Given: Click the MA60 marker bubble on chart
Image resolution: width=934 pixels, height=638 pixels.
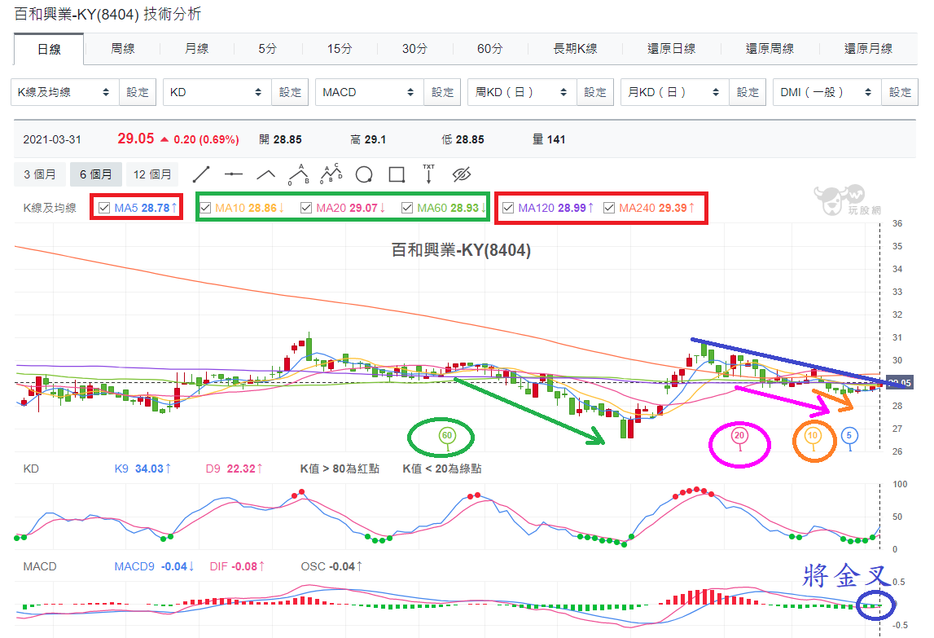Looking at the screenshot, I should 447,436.
